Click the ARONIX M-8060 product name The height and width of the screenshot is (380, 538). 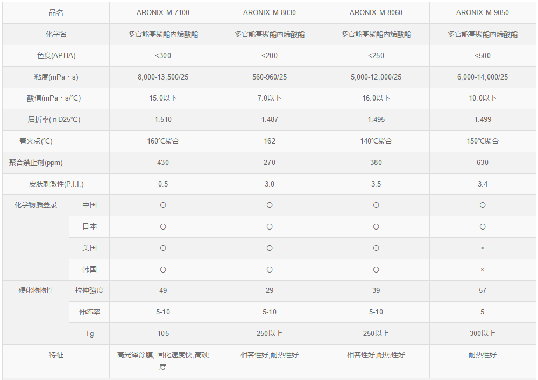(376, 13)
